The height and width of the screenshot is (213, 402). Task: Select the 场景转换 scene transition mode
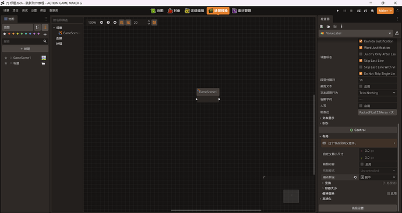(218, 10)
